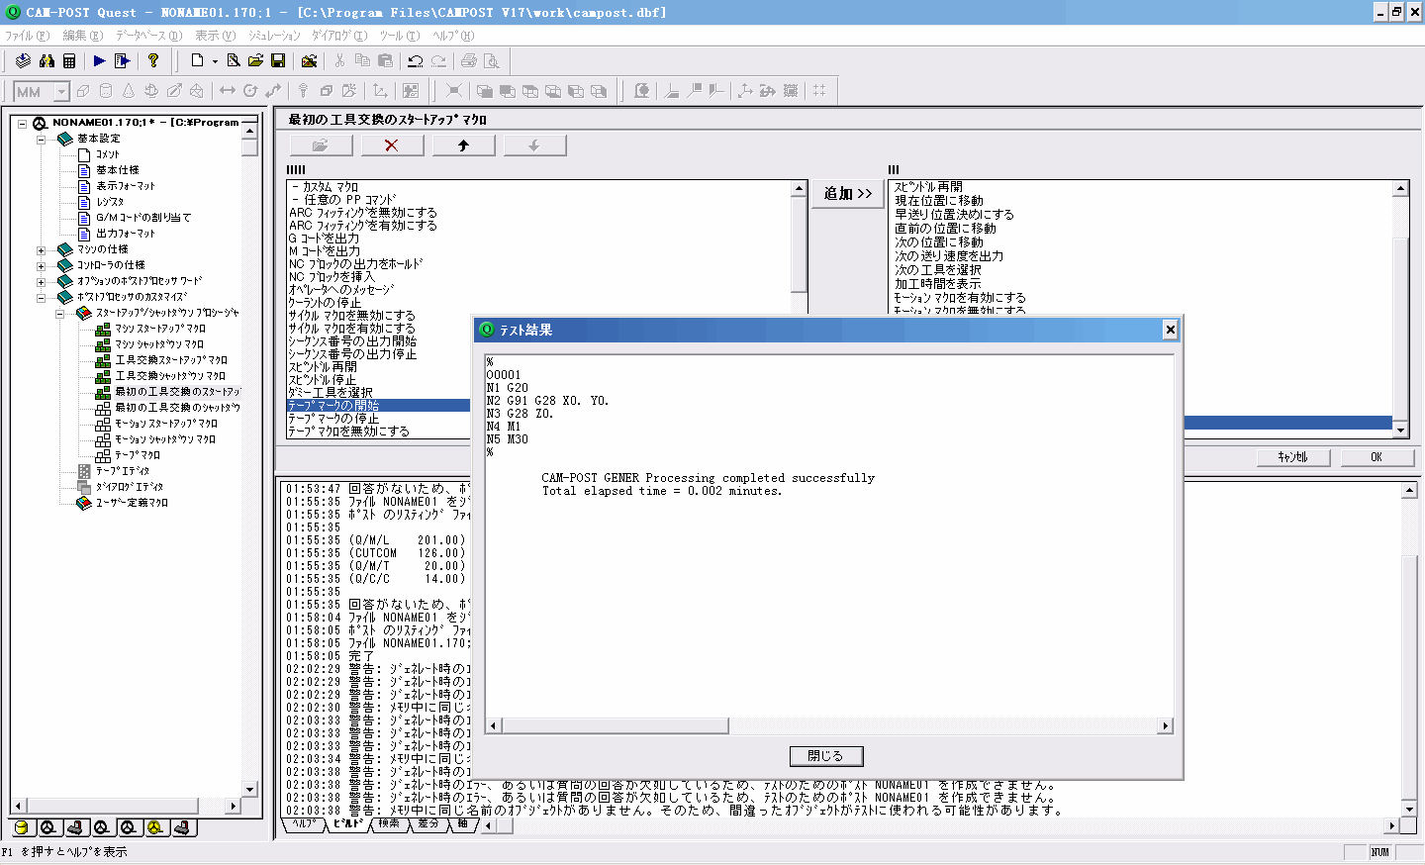Open the ヘルプ(H) menu
The width and height of the screenshot is (1425, 865).
(453, 36)
